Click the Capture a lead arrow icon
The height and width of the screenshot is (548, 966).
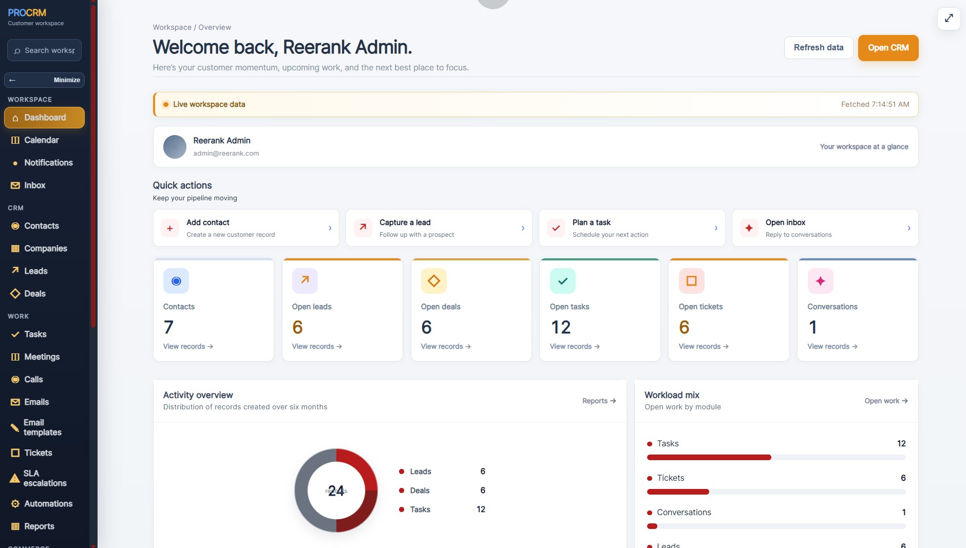point(363,228)
